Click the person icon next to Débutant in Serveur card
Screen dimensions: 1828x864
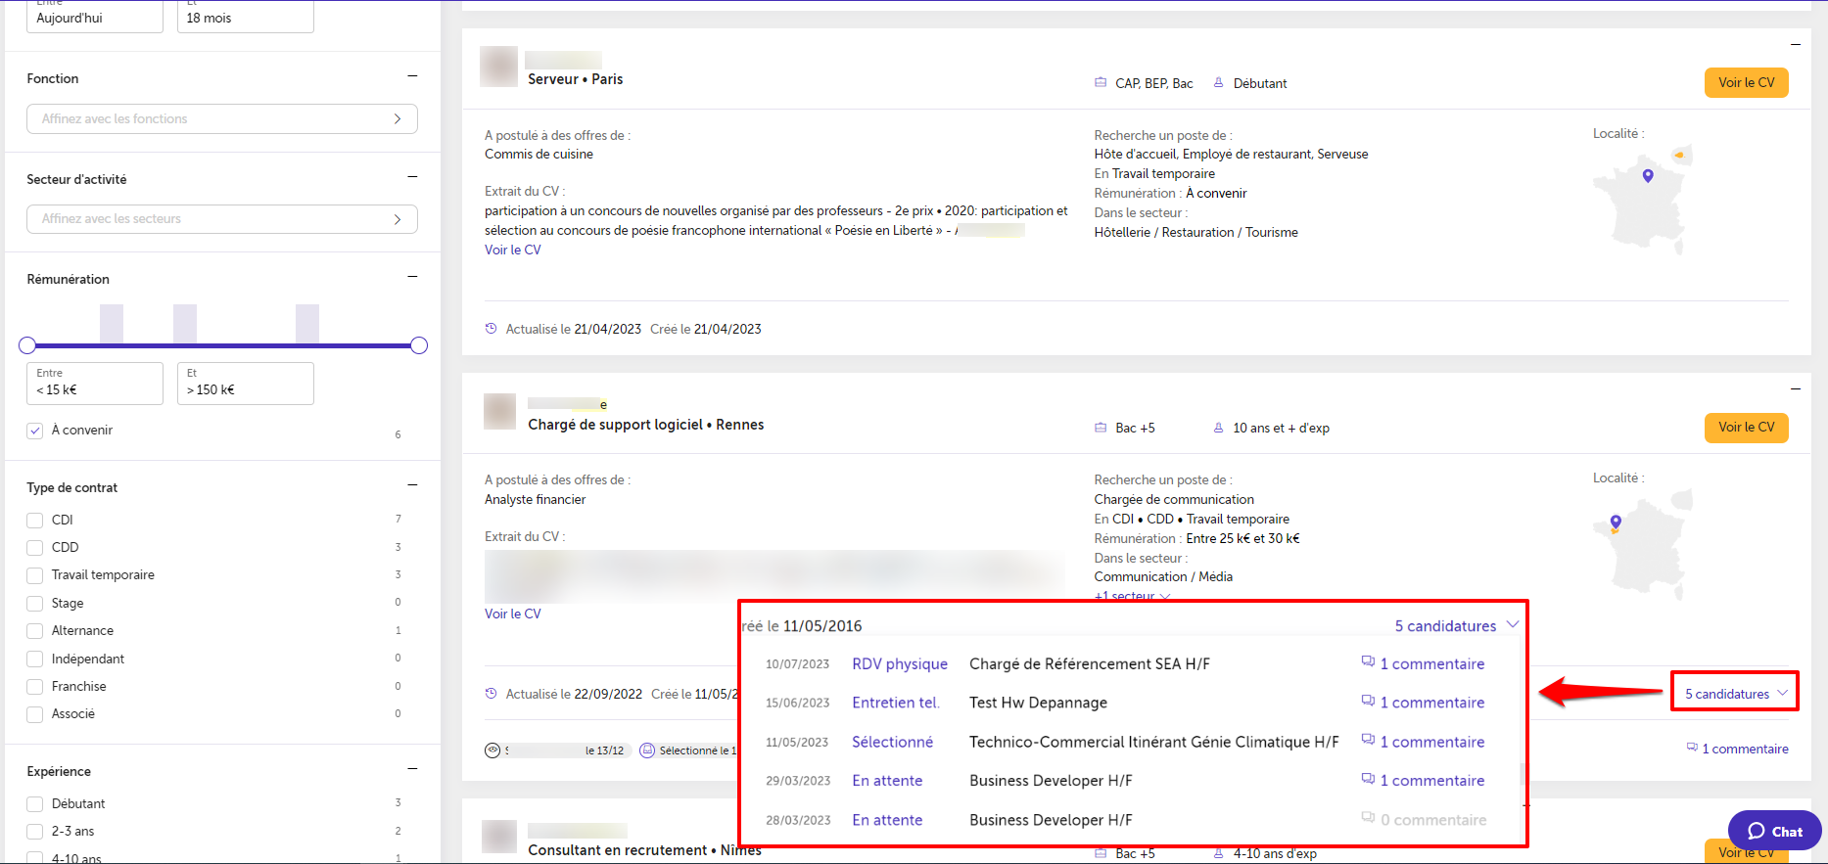coord(1219,83)
